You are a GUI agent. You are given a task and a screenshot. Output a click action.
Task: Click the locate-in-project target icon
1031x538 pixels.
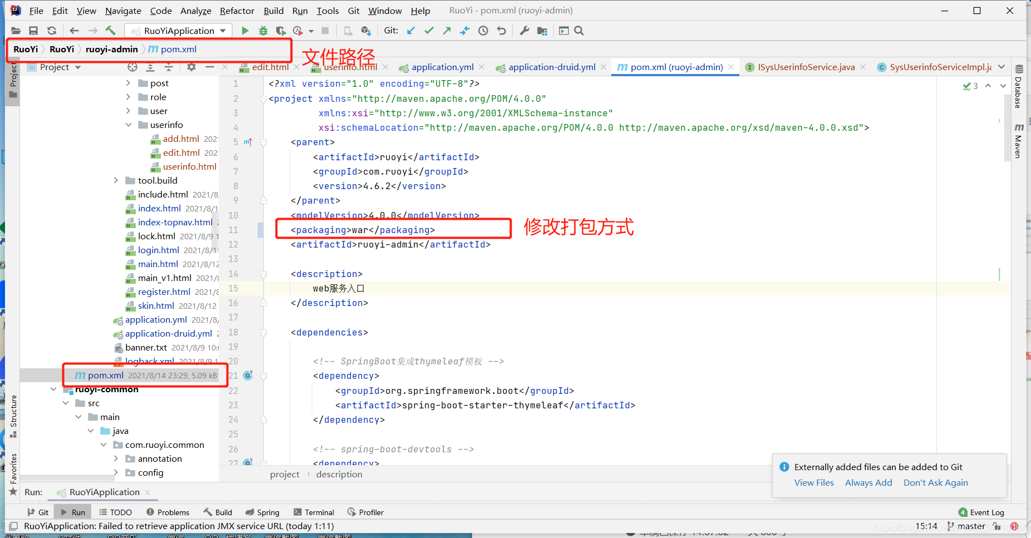(x=132, y=67)
